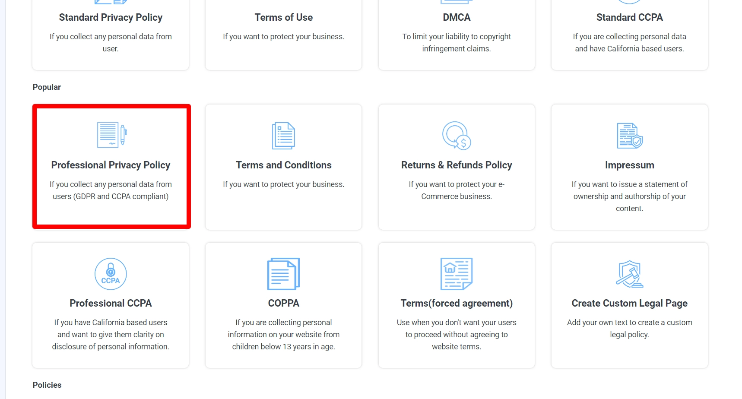Screen dimensions: 742x399
Task: Select the Terms and Conditions heading
Action: (x=283, y=165)
